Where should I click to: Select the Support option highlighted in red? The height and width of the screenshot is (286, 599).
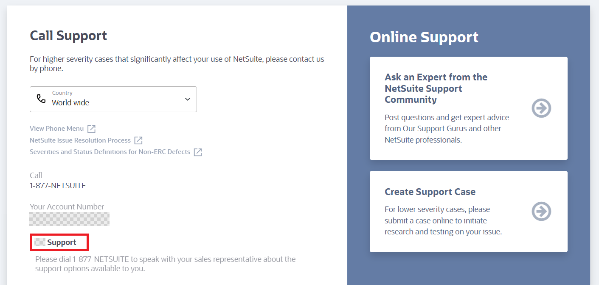point(59,242)
